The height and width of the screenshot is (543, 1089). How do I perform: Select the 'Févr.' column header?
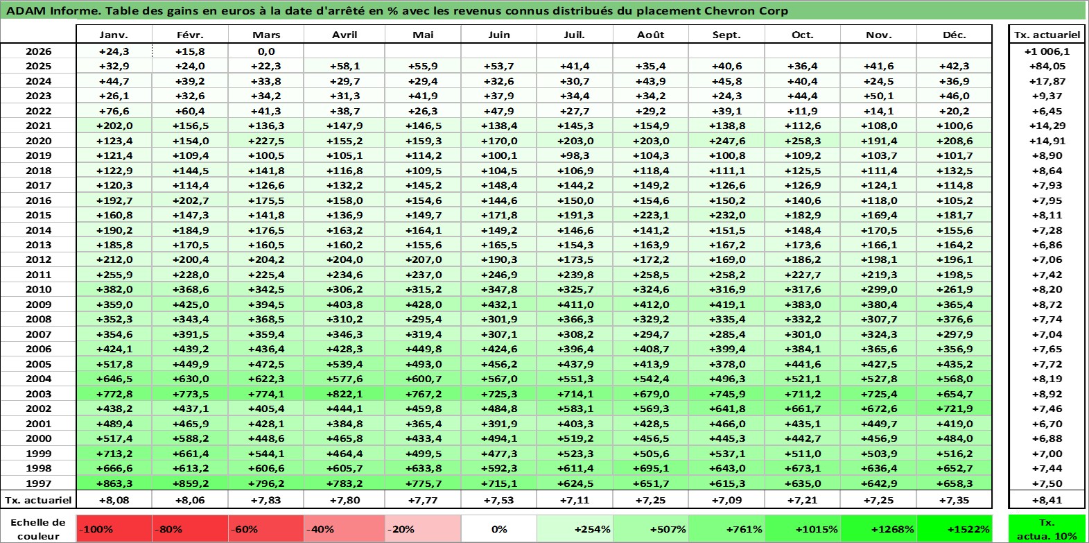point(190,35)
